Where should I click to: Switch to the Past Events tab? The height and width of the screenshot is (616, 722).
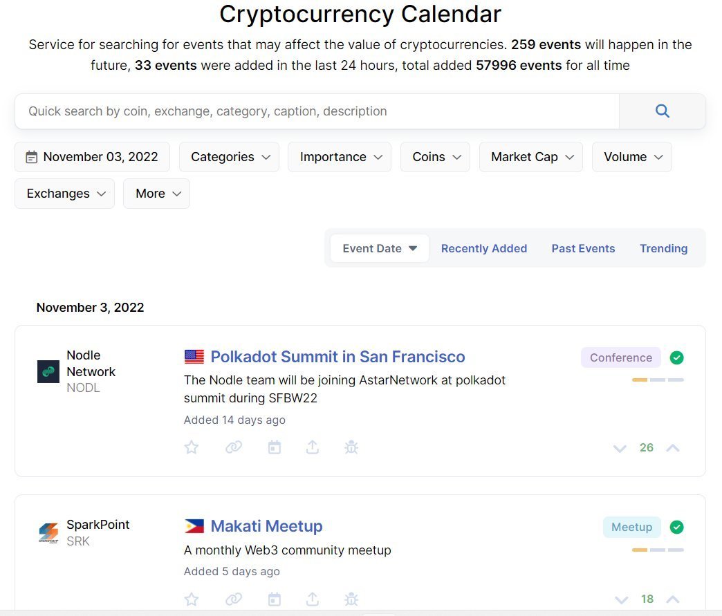point(583,248)
